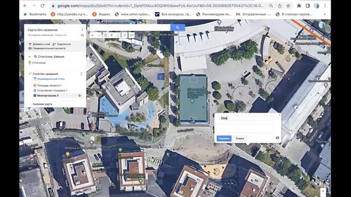Close the polygon info popup
351x197 pixels.
[x=279, y=114]
